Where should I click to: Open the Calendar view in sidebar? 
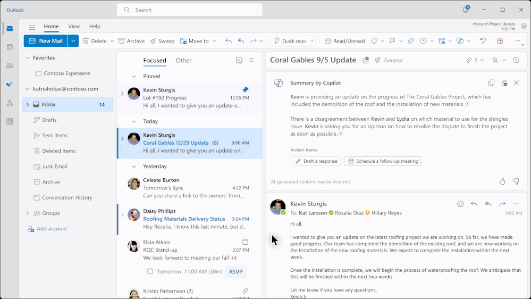tap(10, 47)
